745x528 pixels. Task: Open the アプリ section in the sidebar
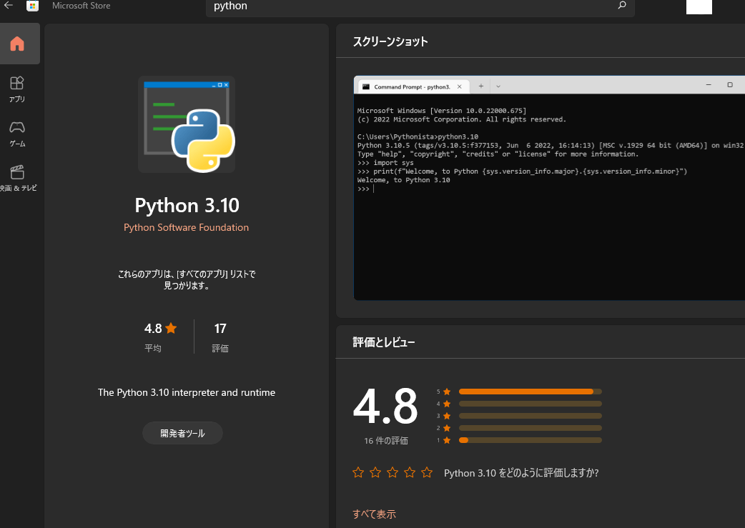(x=17, y=89)
